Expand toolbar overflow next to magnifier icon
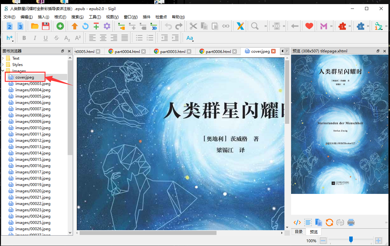The height and width of the screenshot is (246, 390). pyautogui.click(x=265, y=26)
